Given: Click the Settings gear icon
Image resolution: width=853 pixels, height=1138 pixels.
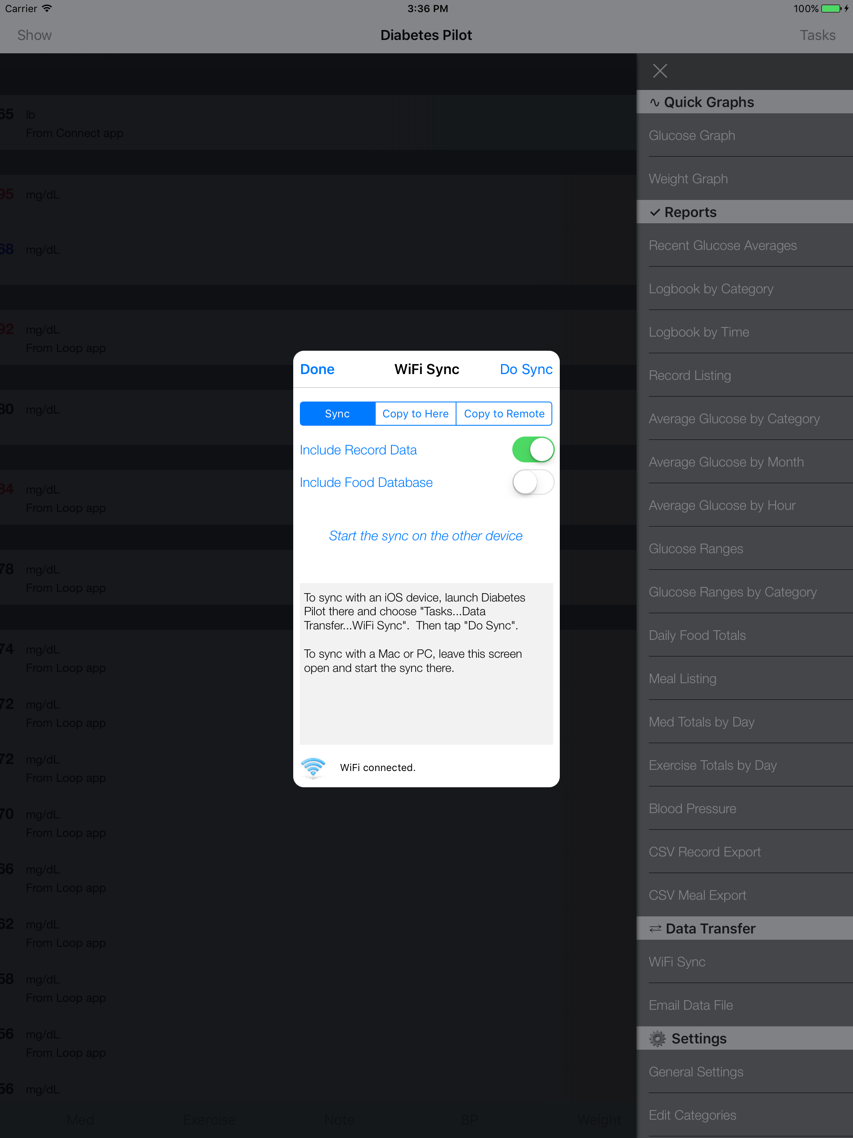Looking at the screenshot, I should 657,1038.
